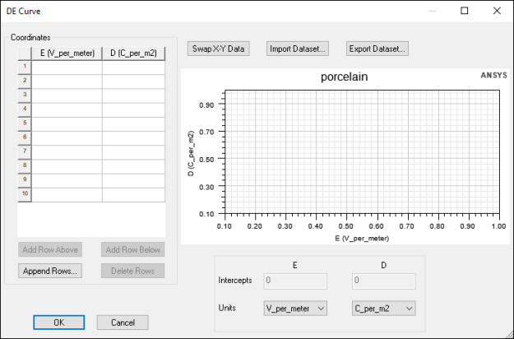Click Append Rows button
The image size is (514, 339).
[x=50, y=271]
